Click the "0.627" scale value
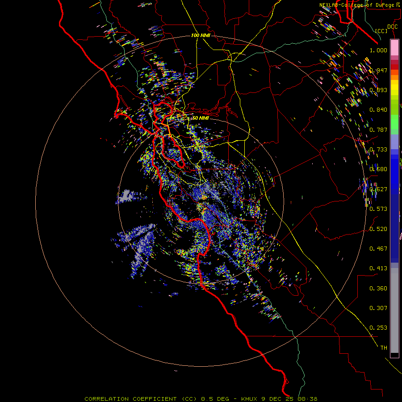Image resolution: width=402 pixels, height=402 pixels. pos(378,189)
